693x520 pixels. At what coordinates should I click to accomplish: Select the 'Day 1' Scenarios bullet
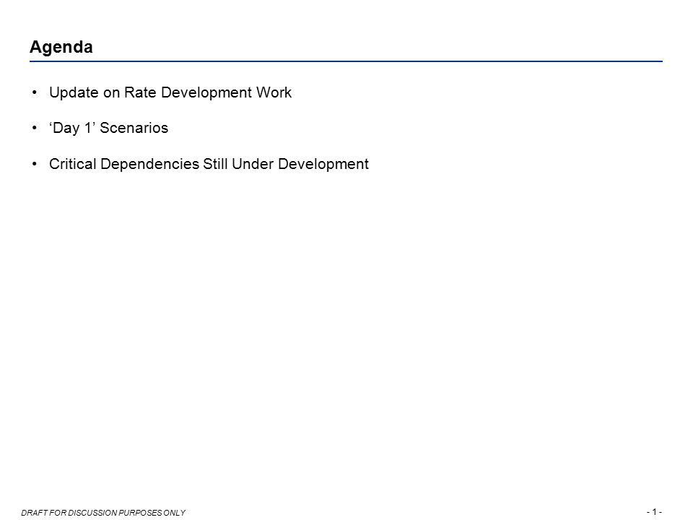click(109, 128)
